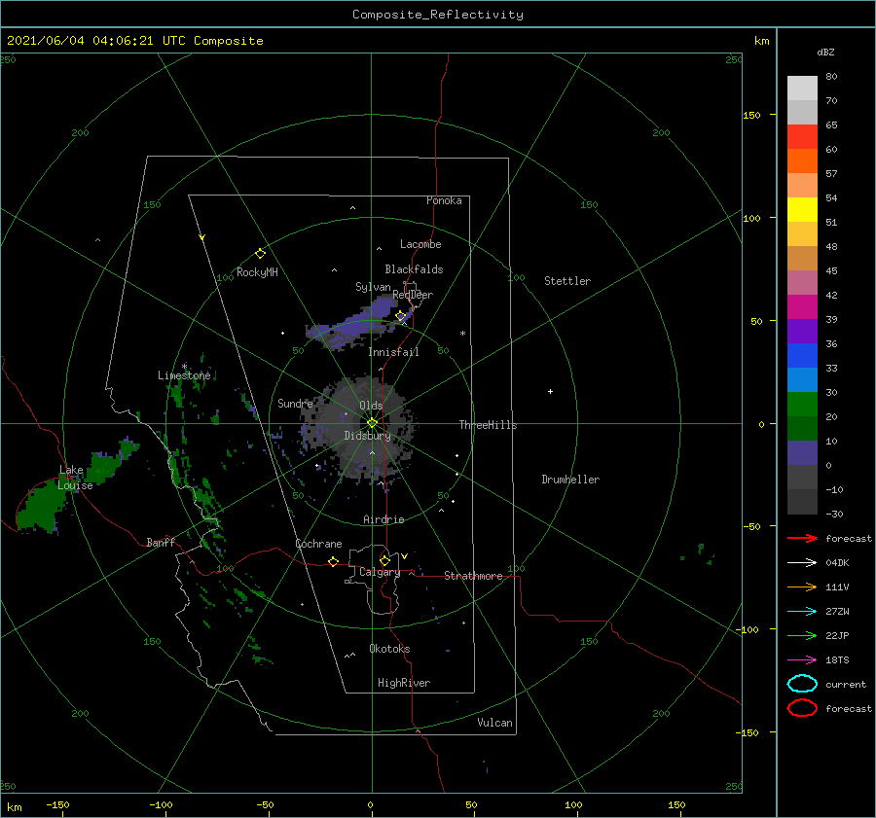Click the HighRiver label
The image size is (876, 818).
404,683
